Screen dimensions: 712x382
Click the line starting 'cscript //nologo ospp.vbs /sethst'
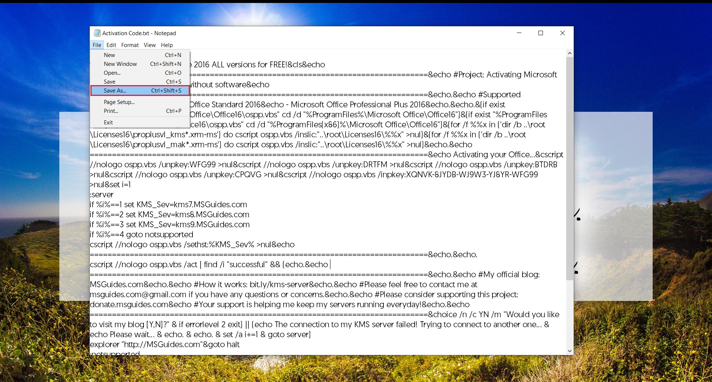192,244
